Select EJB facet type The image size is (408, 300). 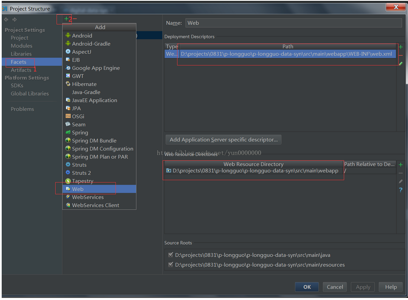click(99, 60)
